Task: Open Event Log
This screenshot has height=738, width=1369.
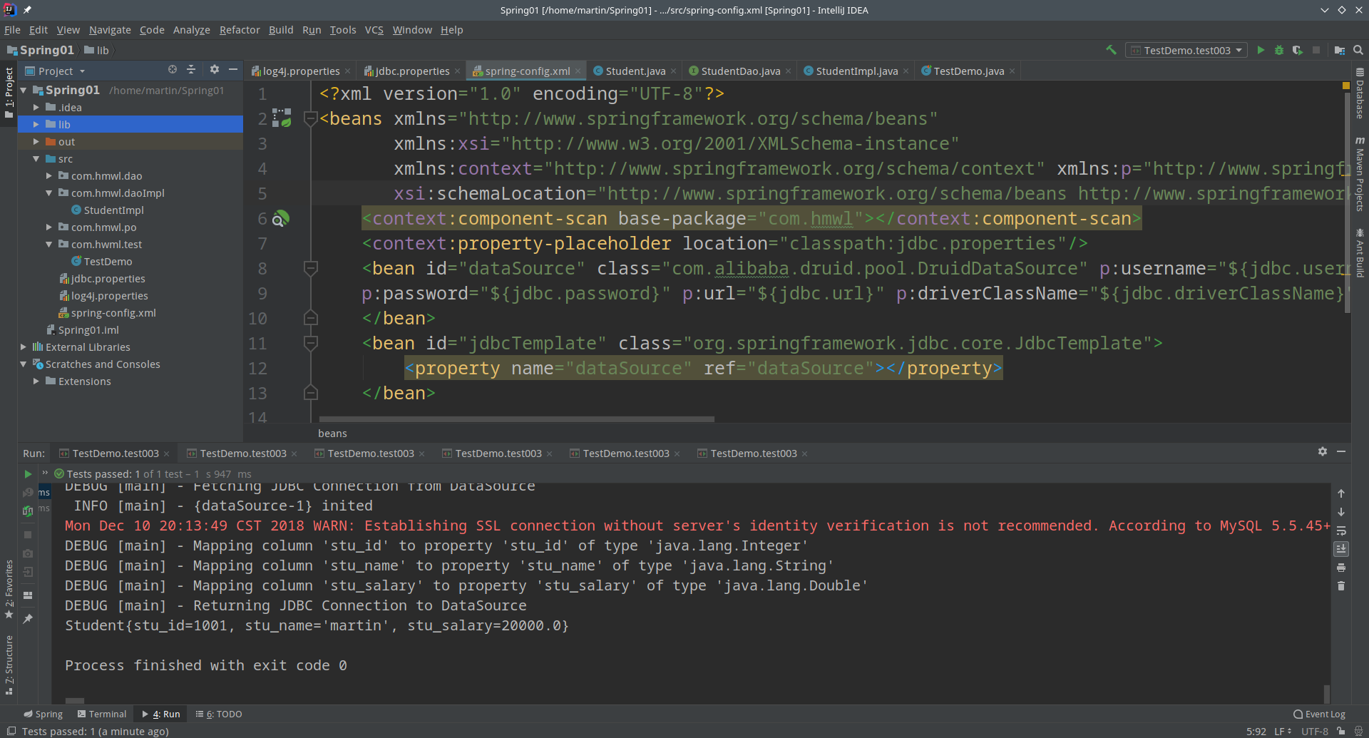Action: (1320, 714)
